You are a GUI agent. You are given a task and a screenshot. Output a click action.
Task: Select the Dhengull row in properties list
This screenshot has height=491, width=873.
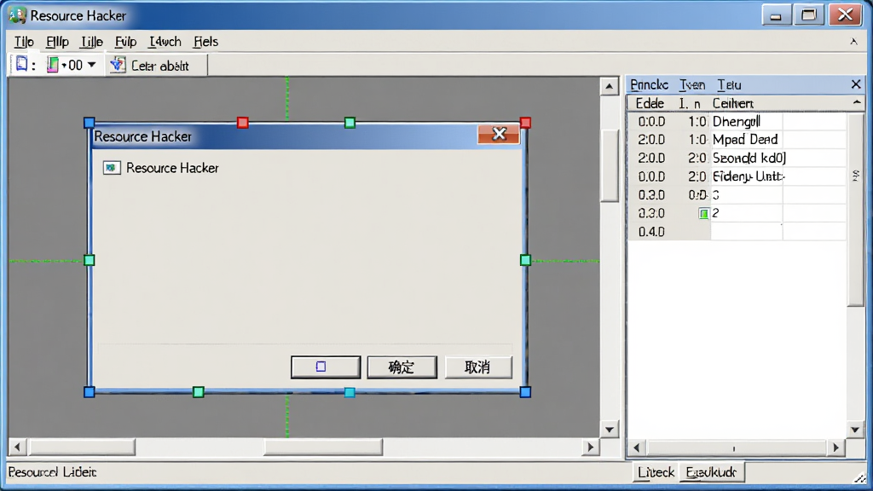click(737, 121)
